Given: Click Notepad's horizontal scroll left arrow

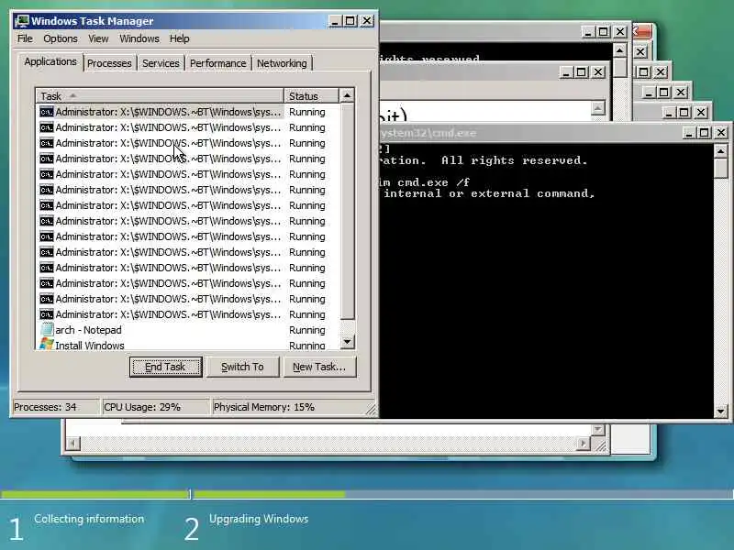Looking at the screenshot, I should point(72,443).
